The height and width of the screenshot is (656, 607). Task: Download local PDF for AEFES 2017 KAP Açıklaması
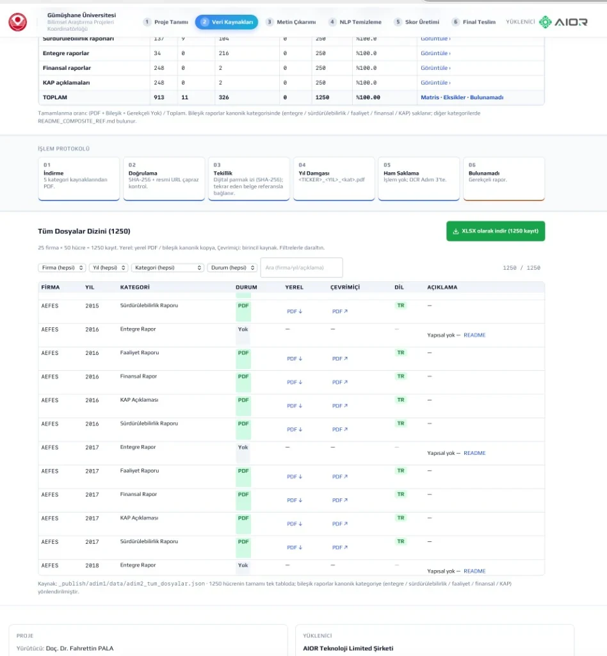295,524
